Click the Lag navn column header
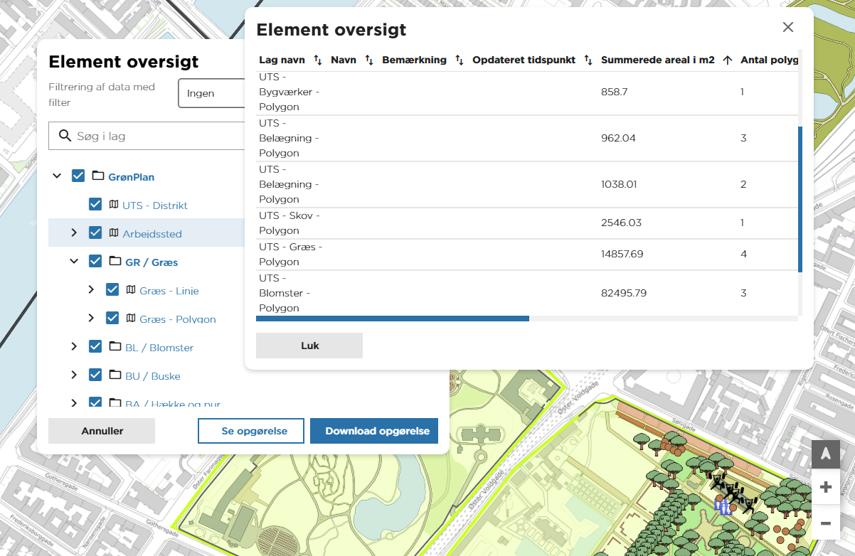Image resolution: width=855 pixels, height=556 pixels. [x=282, y=60]
